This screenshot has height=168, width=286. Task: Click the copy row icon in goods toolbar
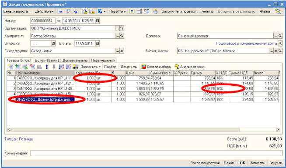(18, 67)
